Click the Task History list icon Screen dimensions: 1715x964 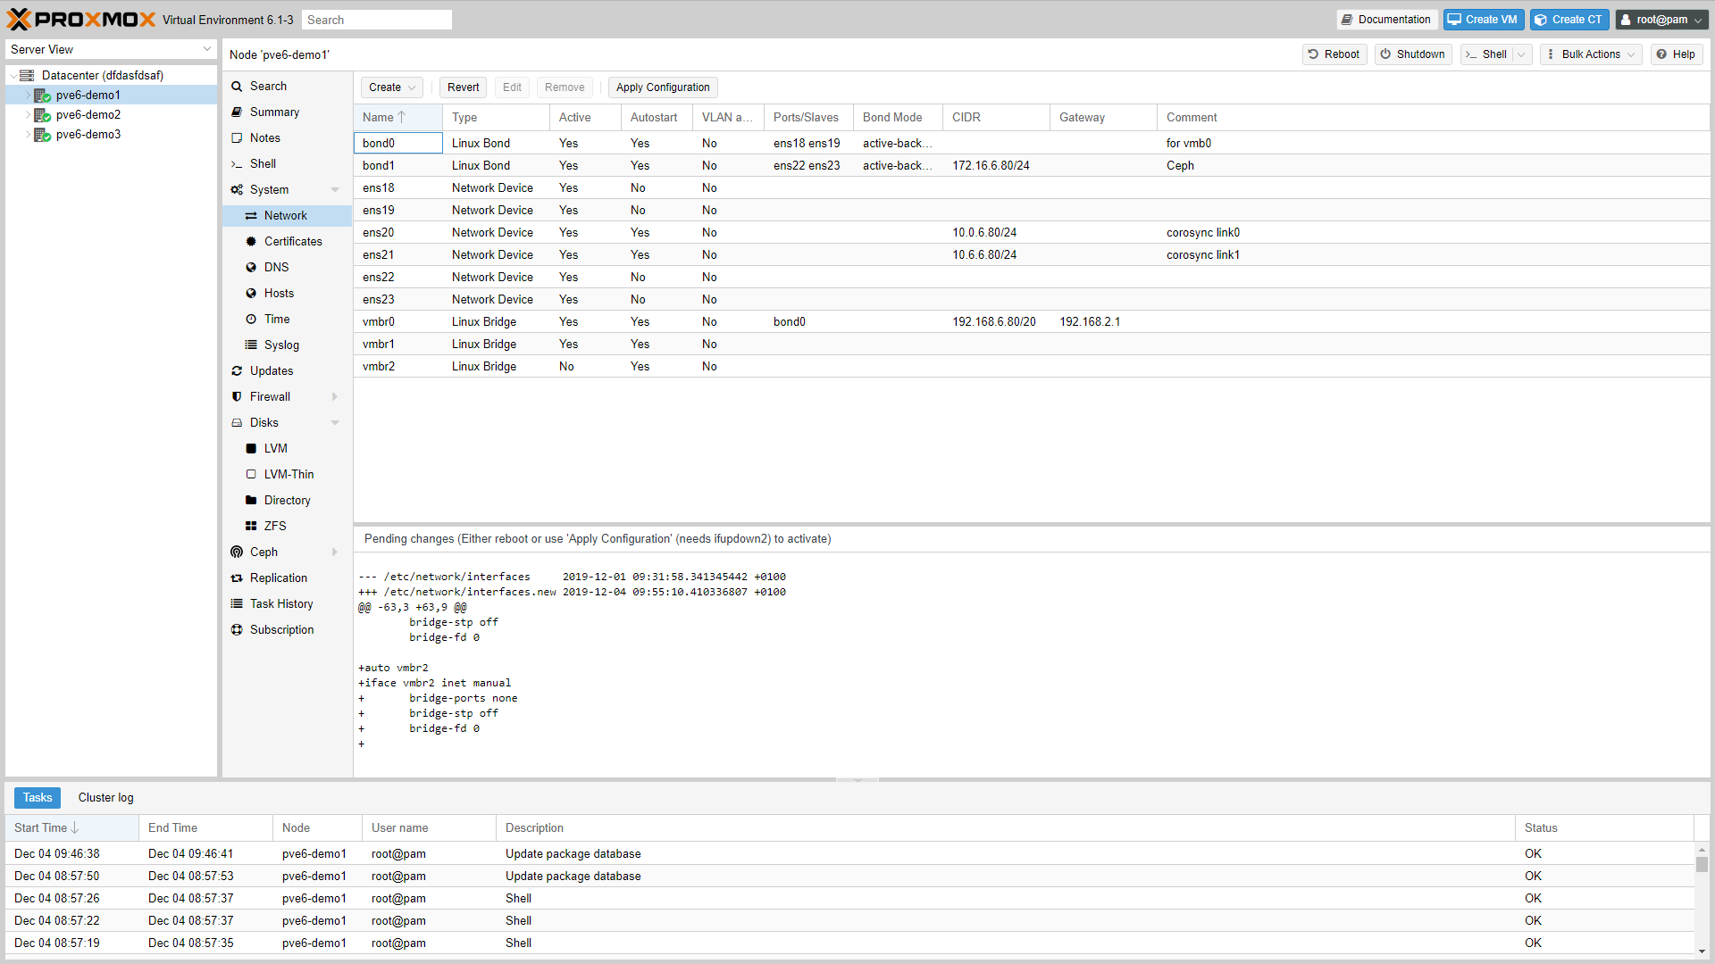[237, 604]
